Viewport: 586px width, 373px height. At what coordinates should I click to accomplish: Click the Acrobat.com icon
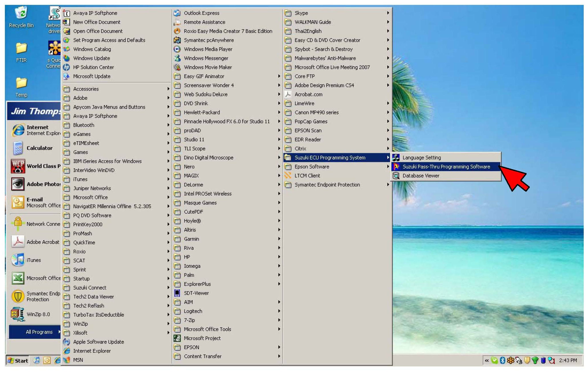pos(288,94)
